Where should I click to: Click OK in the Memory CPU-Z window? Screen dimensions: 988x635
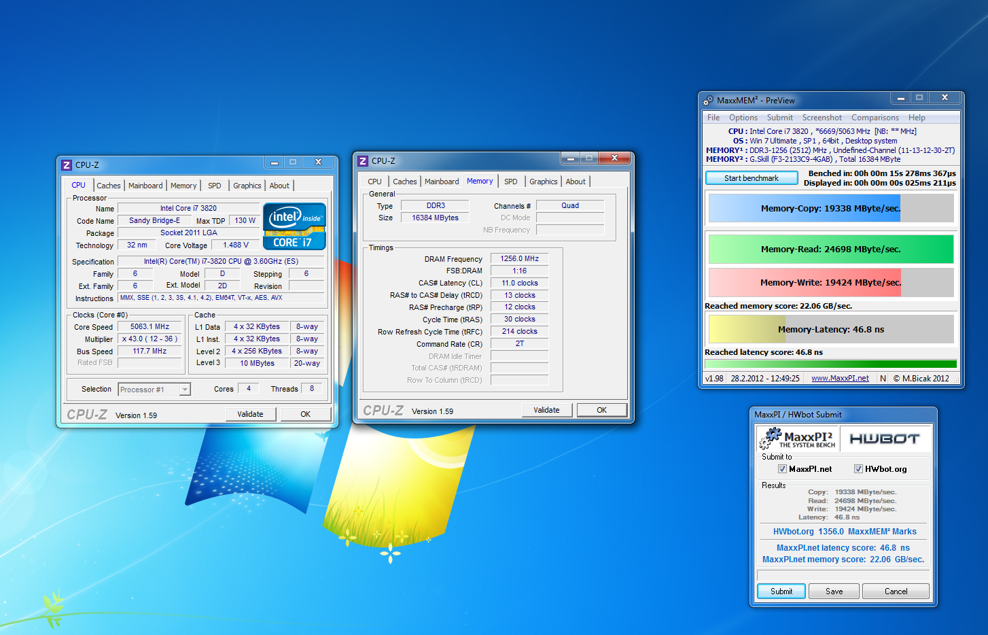click(x=602, y=410)
